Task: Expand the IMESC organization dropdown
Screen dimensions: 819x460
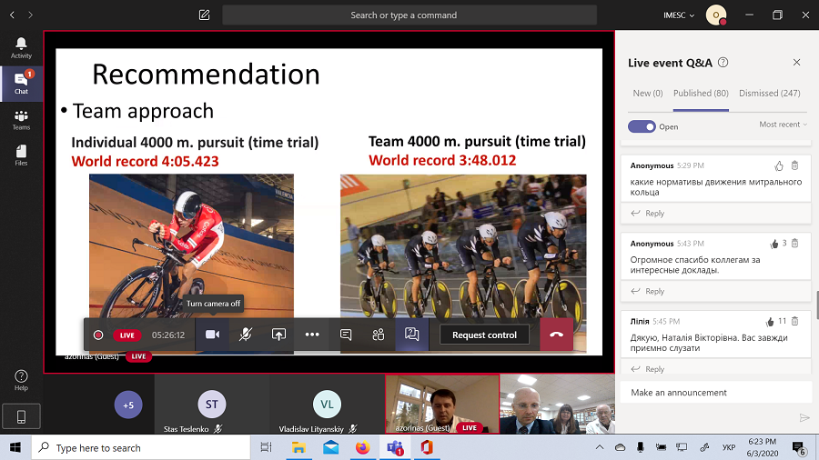Action: (679, 15)
